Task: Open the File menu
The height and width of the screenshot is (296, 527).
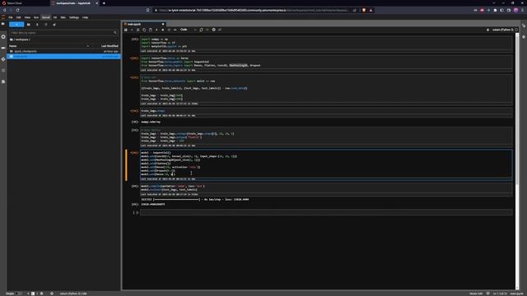Action: click(x=11, y=17)
